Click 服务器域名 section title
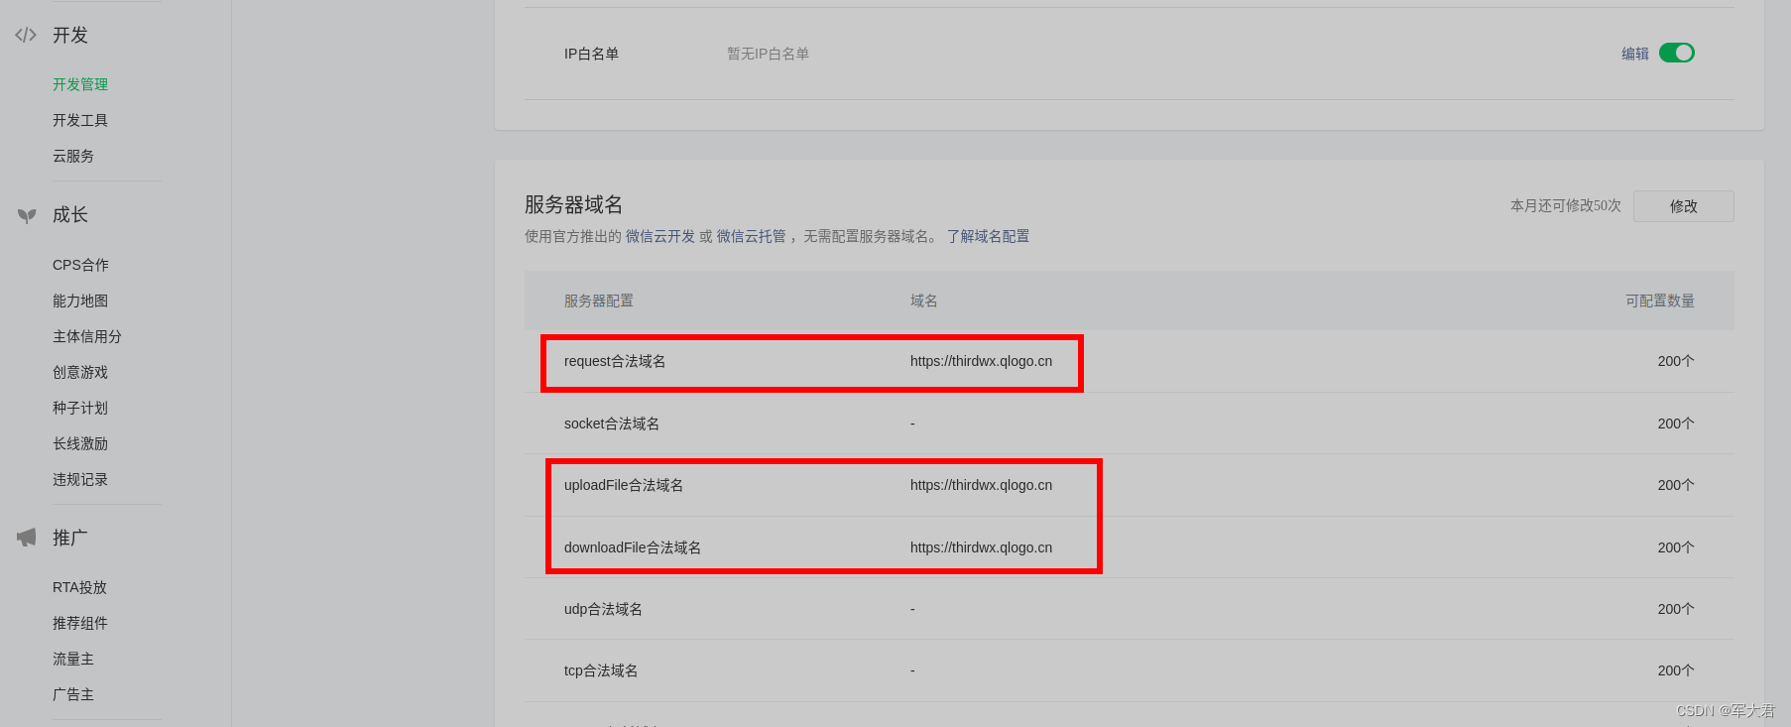 click(x=574, y=204)
